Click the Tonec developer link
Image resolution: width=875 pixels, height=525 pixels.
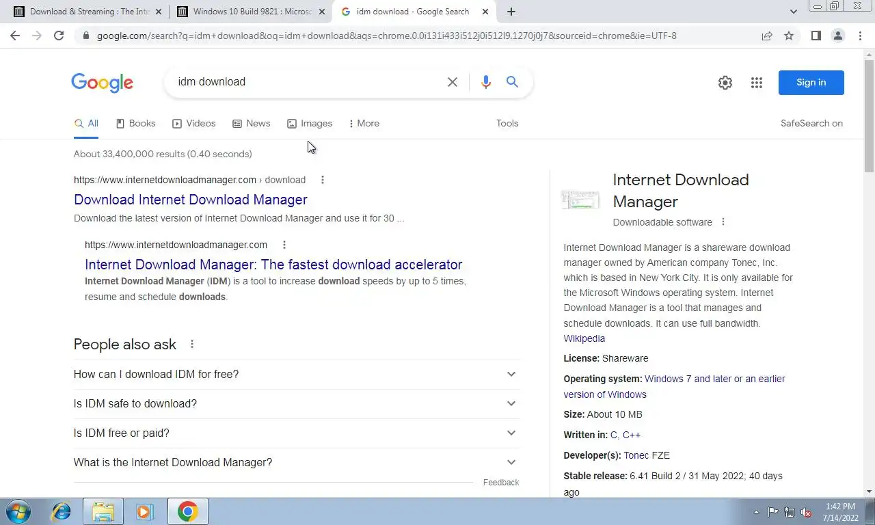[636, 455]
